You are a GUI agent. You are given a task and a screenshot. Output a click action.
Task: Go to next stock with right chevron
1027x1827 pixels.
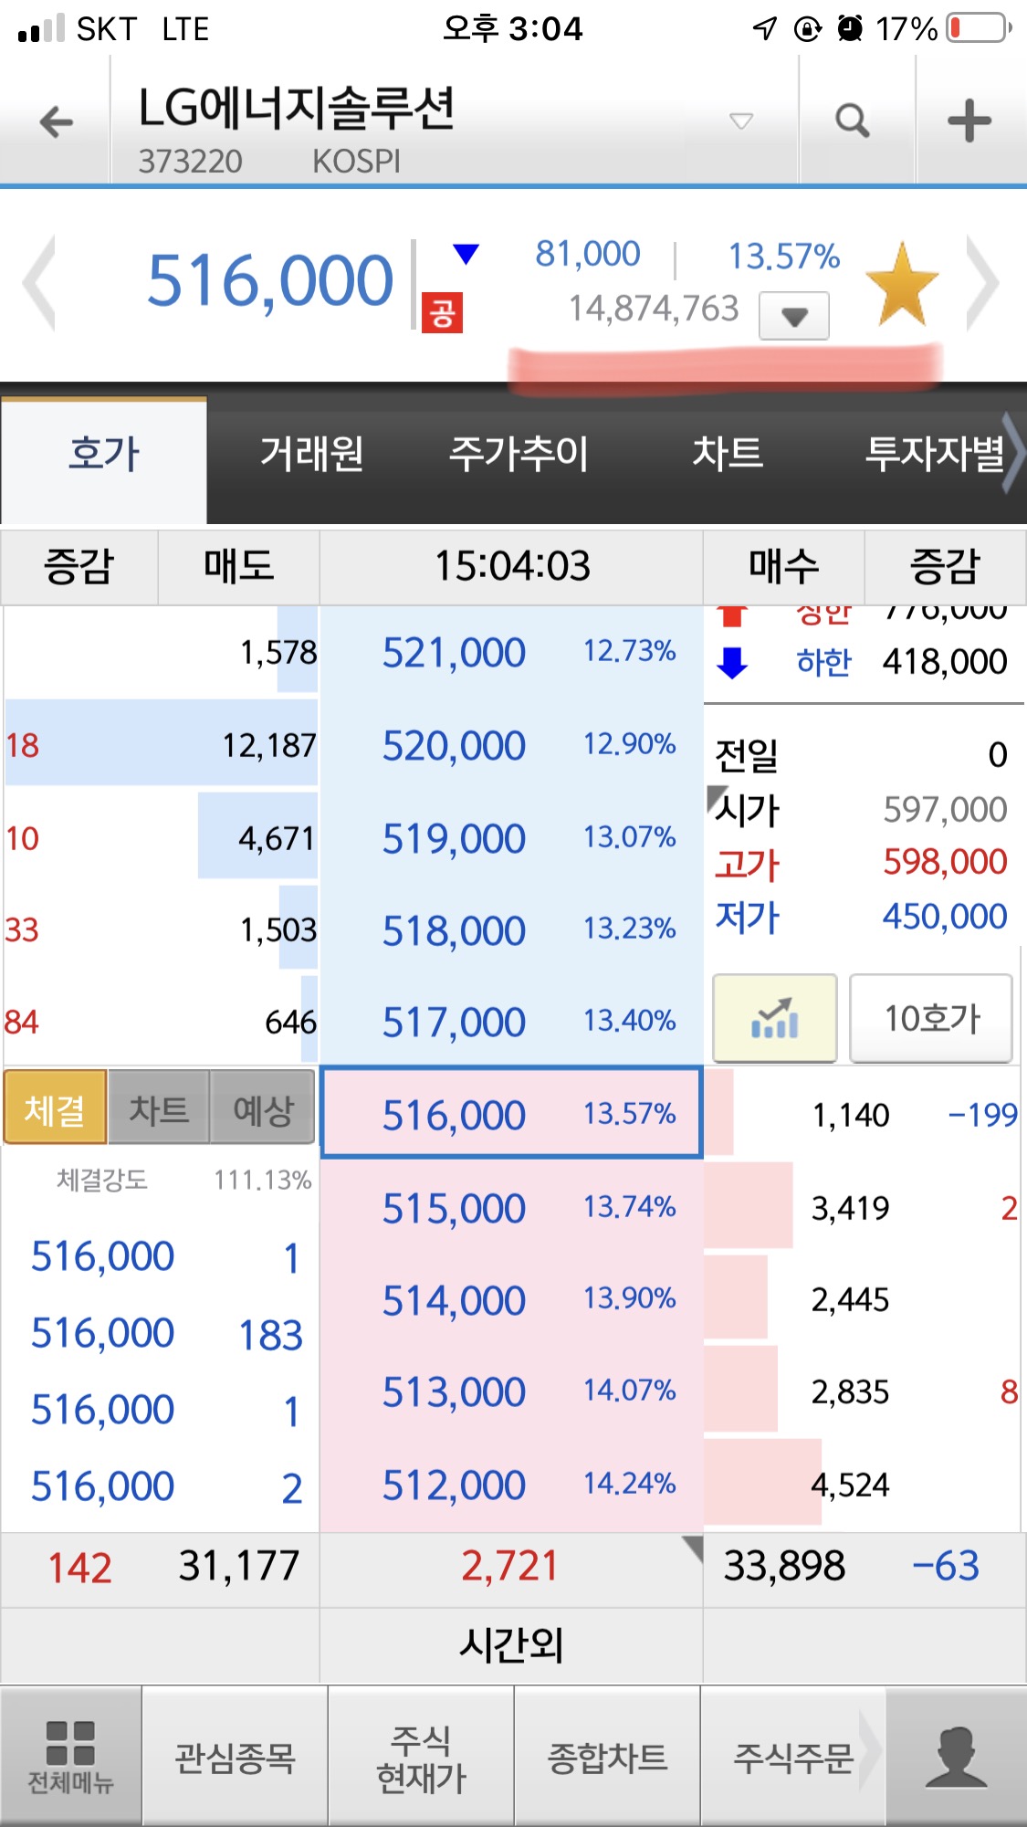(x=983, y=283)
